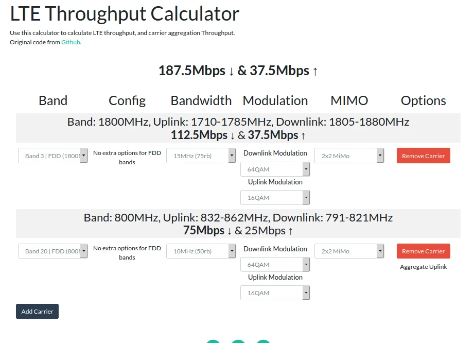Click the LTE Throughput Calculator title

(125, 13)
